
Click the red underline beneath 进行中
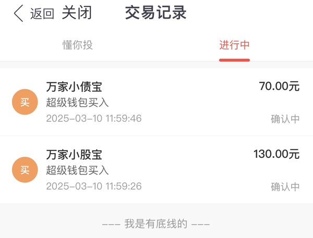[234, 60]
